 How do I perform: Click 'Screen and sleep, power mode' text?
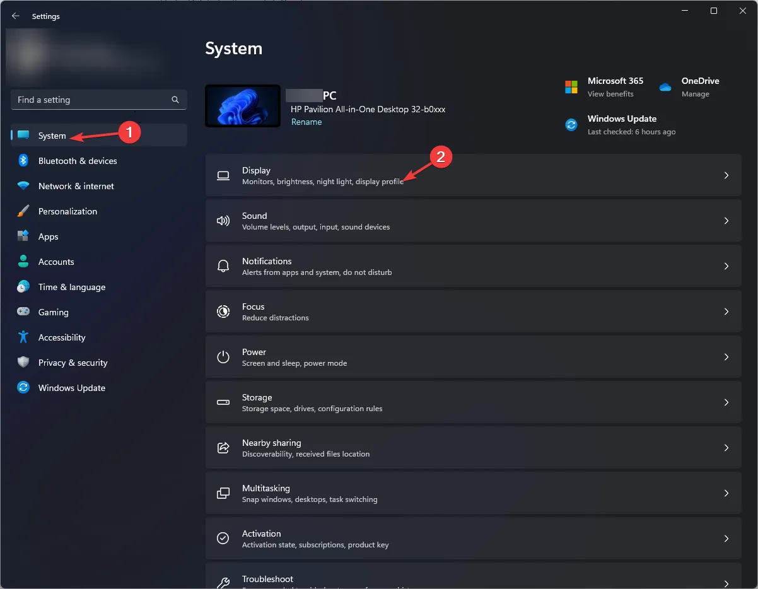pos(294,363)
